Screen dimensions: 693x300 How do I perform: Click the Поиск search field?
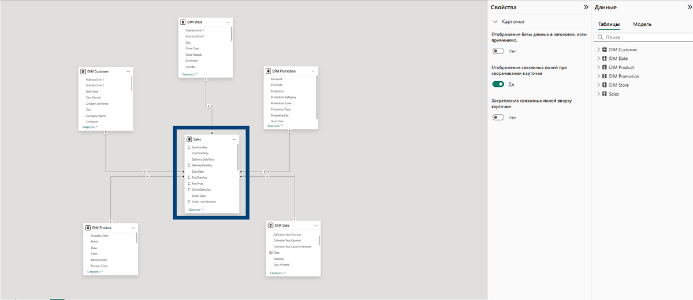(642, 37)
